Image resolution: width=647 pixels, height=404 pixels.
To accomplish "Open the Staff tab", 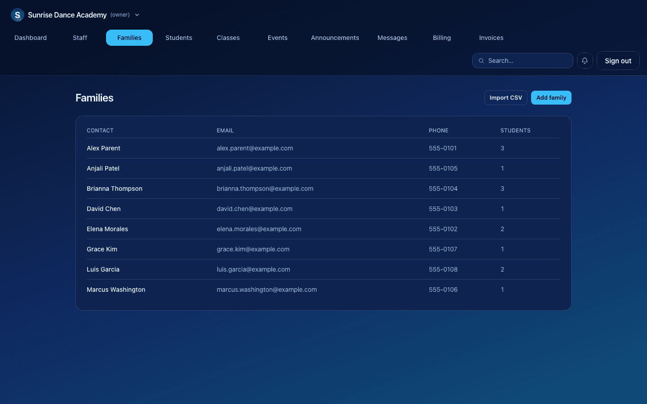I will (x=80, y=38).
